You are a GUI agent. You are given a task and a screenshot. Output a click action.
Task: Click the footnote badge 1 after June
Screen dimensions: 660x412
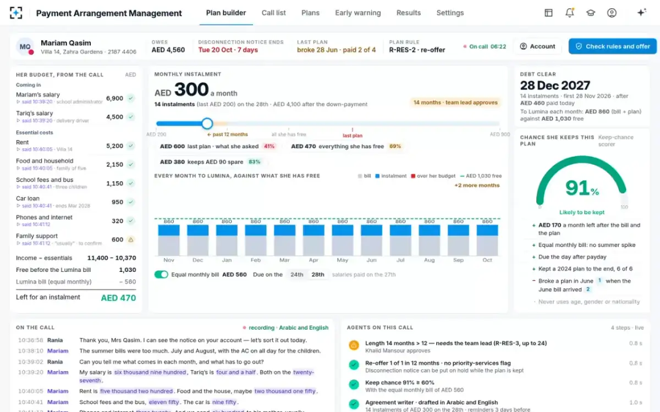pyautogui.click(x=600, y=281)
